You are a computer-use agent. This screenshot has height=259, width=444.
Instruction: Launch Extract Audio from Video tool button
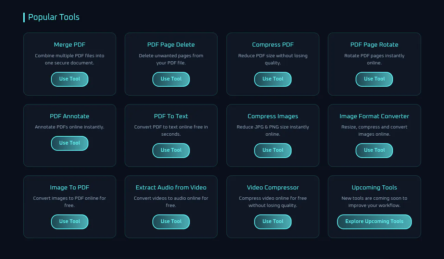[171, 222]
